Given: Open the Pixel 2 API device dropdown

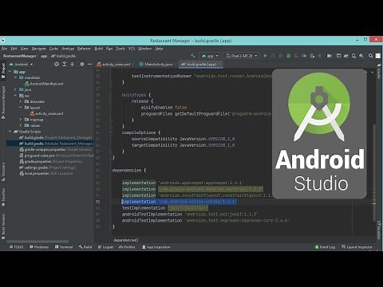Looking at the screenshot, I should (241, 56).
